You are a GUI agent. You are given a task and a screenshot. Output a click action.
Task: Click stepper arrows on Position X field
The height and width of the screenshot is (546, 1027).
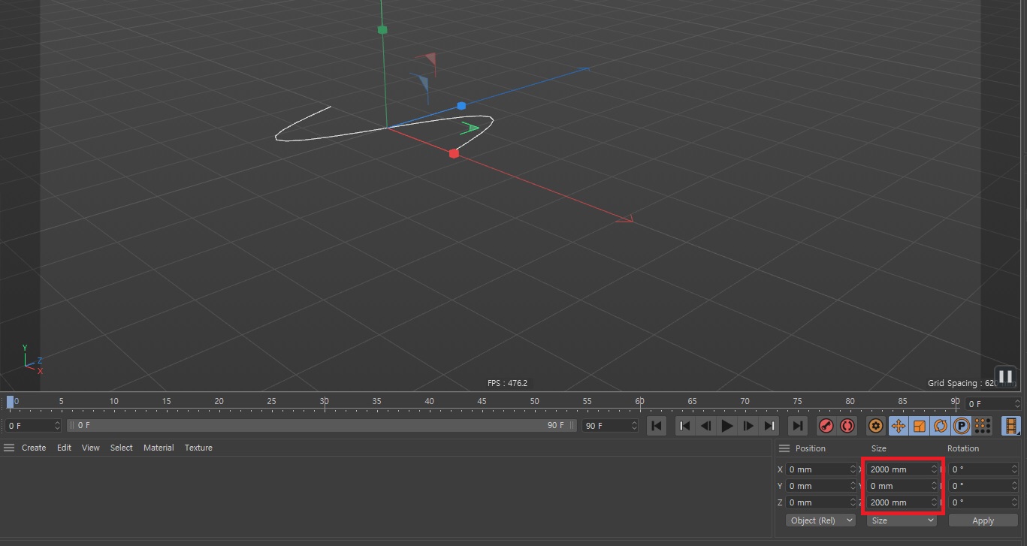(853, 469)
